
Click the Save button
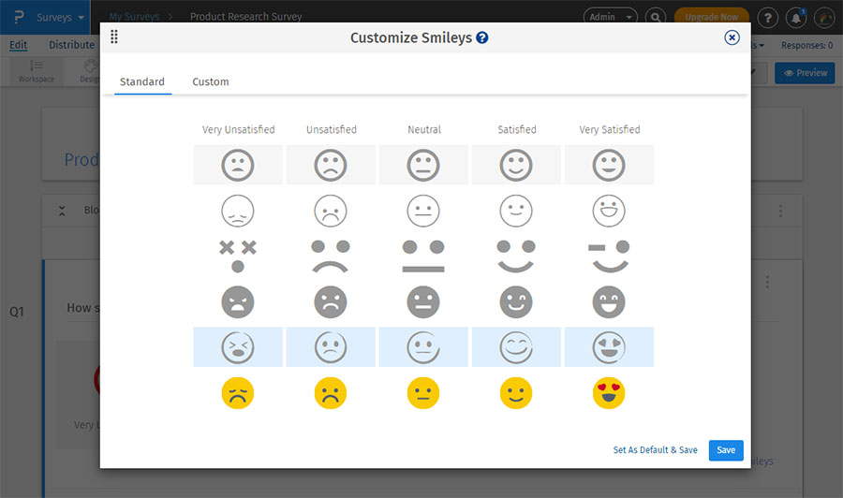coord(726,450)
